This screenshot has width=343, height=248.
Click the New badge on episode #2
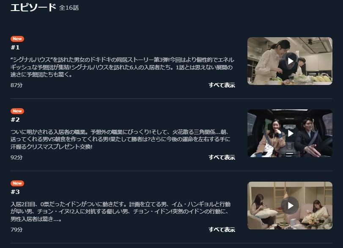[x=17, y=111]
